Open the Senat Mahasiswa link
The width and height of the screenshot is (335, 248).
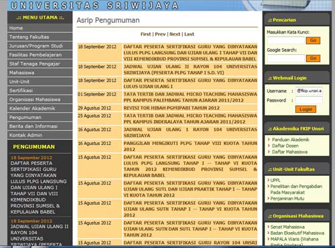point(287,227)
